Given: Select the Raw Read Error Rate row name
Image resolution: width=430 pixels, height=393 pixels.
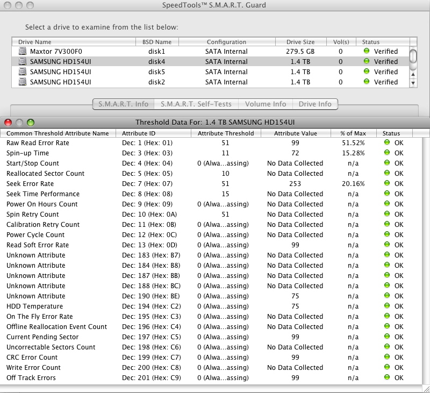Looking at the screenshot, I should pos(38,142).
